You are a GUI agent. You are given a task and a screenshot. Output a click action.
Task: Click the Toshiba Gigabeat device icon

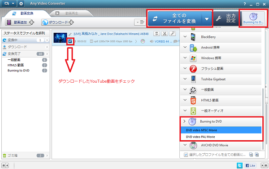pyautogui.click(x=193, y=79)
